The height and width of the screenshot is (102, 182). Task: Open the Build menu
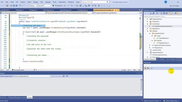(x=29, y=2)
